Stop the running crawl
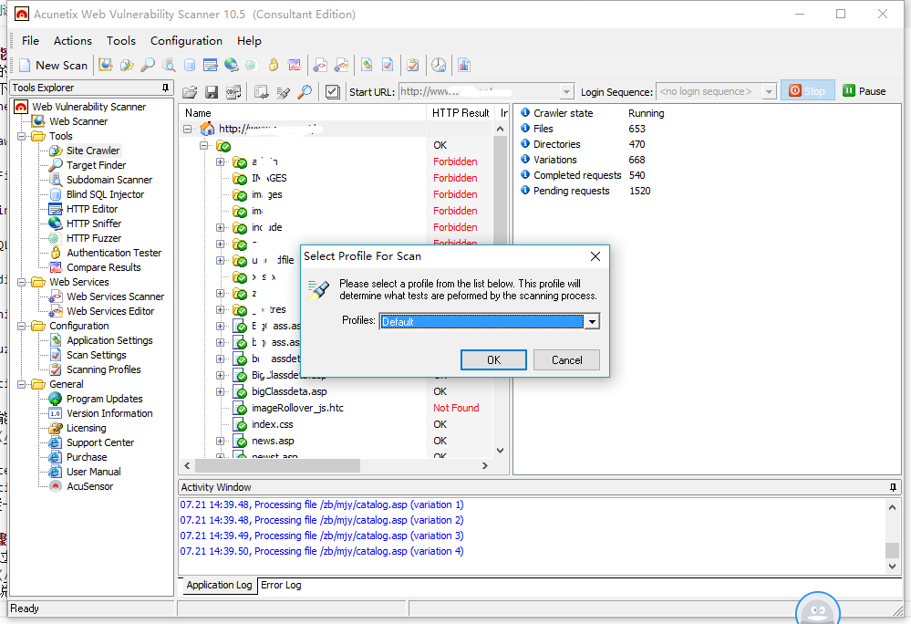The image size is (911, 624). coord(807,91)
